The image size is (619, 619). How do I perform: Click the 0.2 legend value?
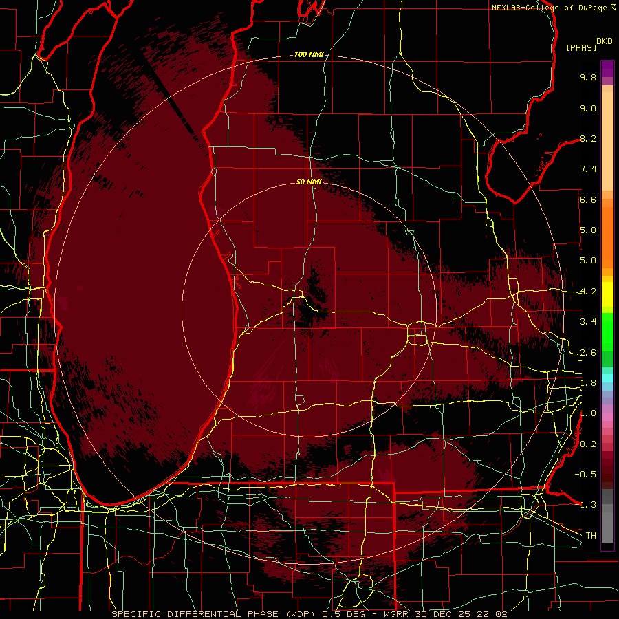[588, 444]
